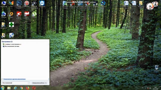The width and height of the screenshot is (161, 90).
Task: Click the RU language indicator in the tray
Action: coord(143,88)
